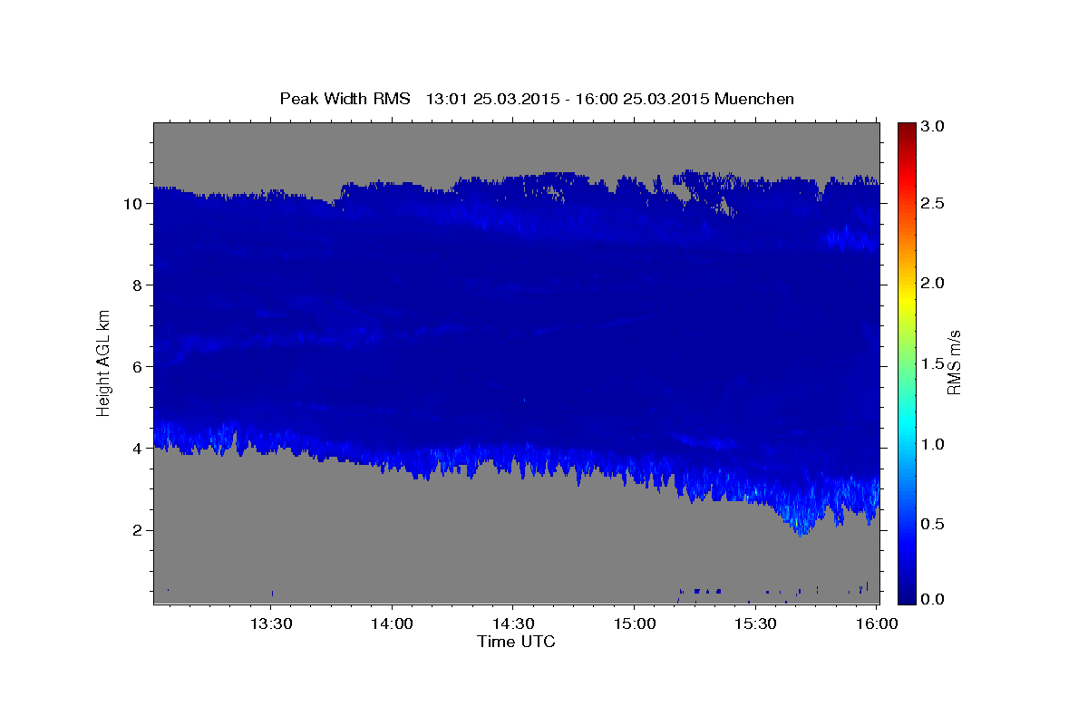Click the 'Time UTC' axis label
The width and height of the screenshot is (1088, 725).
click(x=516, y=642)
